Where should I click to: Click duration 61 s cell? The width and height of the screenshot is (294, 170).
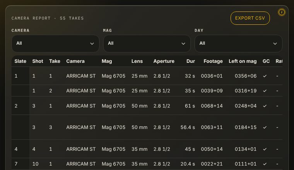190,106
